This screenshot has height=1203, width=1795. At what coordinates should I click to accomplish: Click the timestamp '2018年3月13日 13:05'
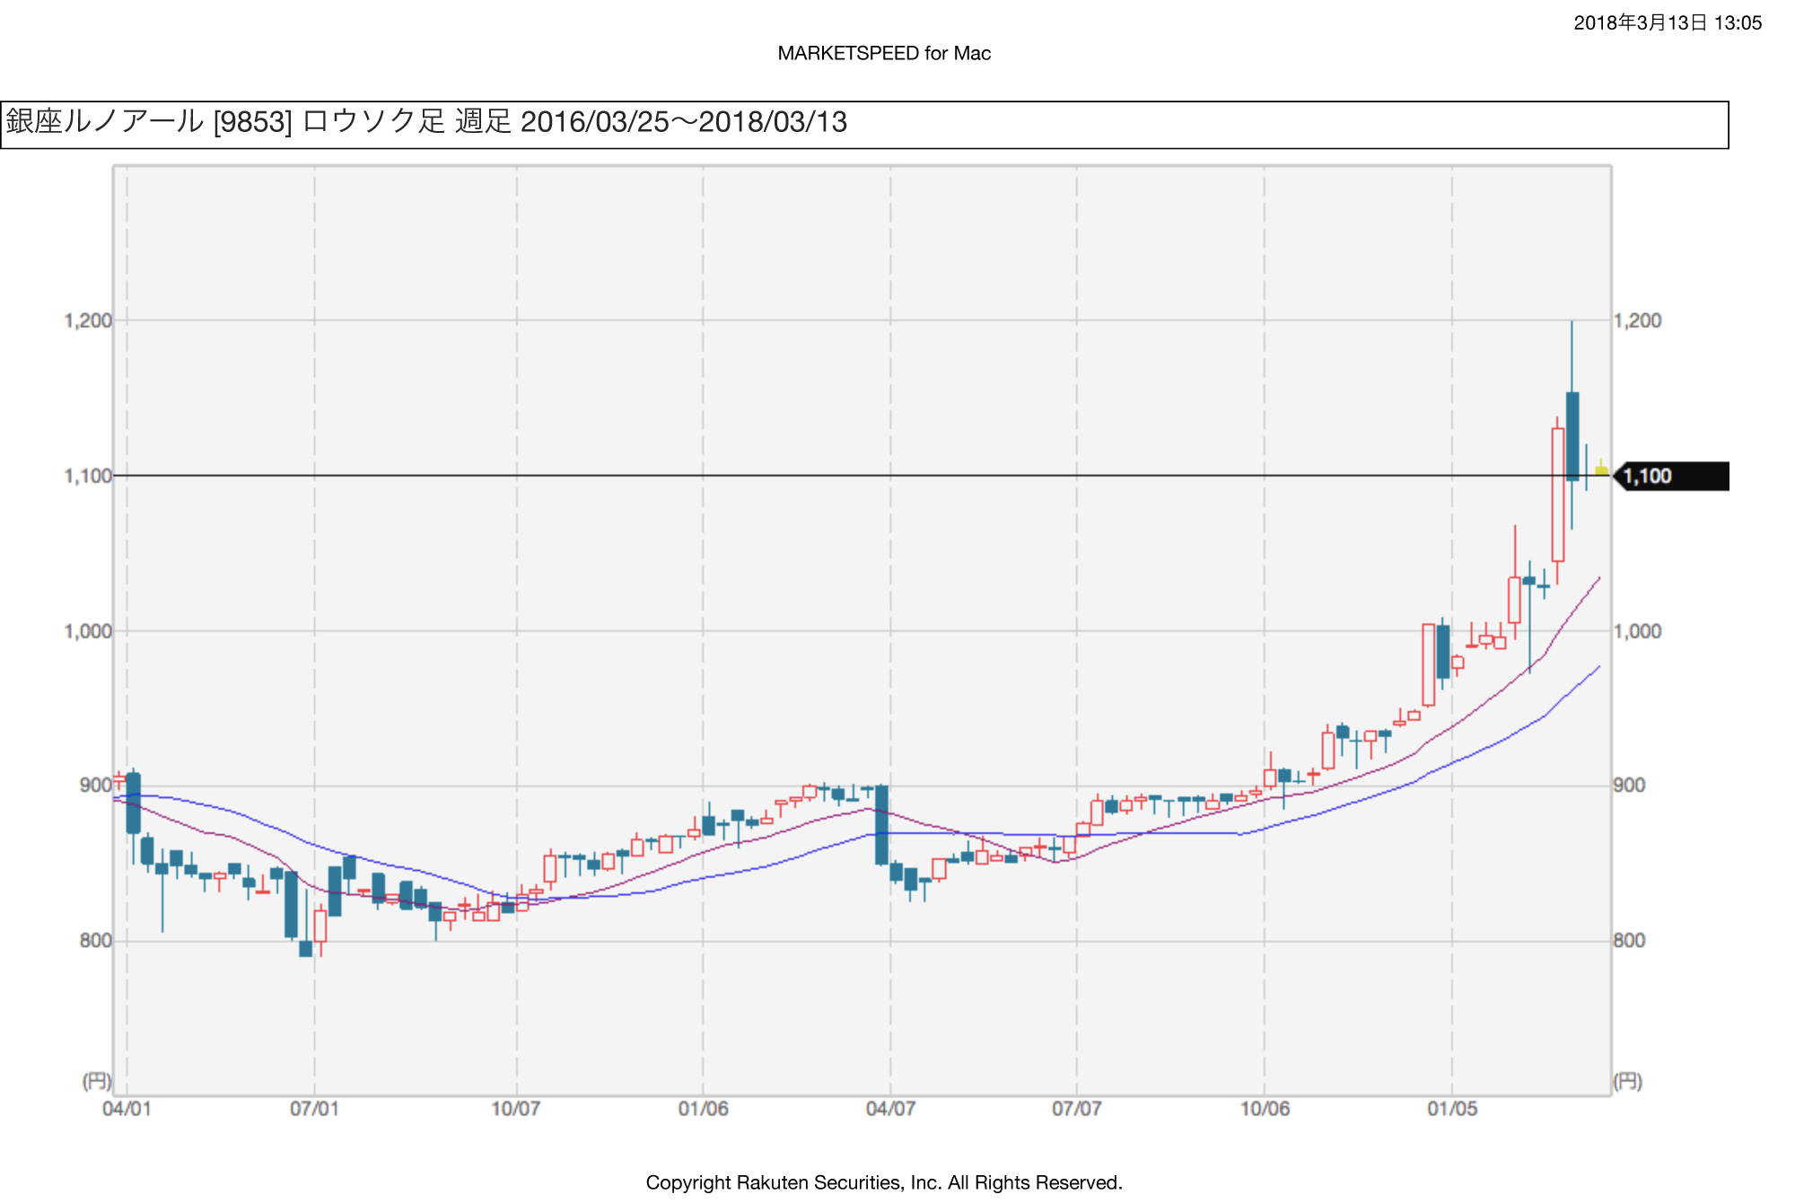click(1668, 23)
